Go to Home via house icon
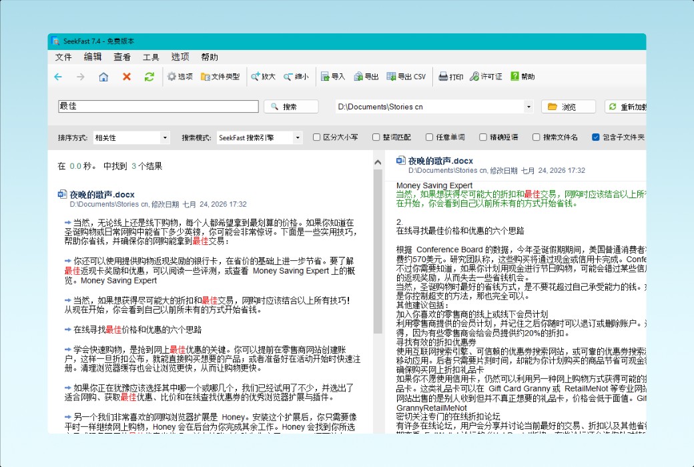Screen dimensions: 694x467 (x=103, y=77)
